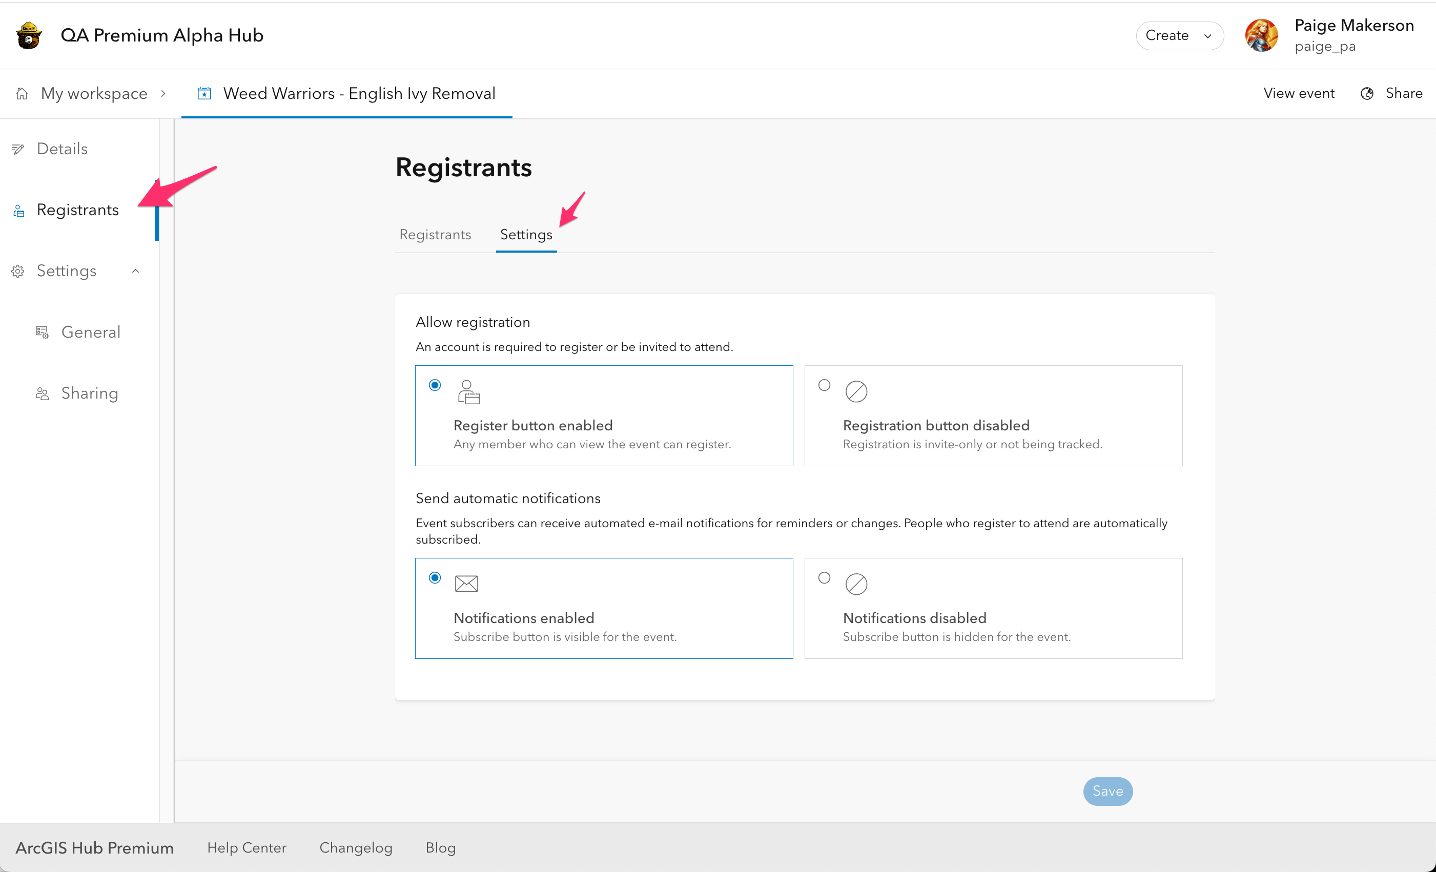Collapse the Settings sidebar section chevron
The image size is (1436, 872).
pos(136,271)
